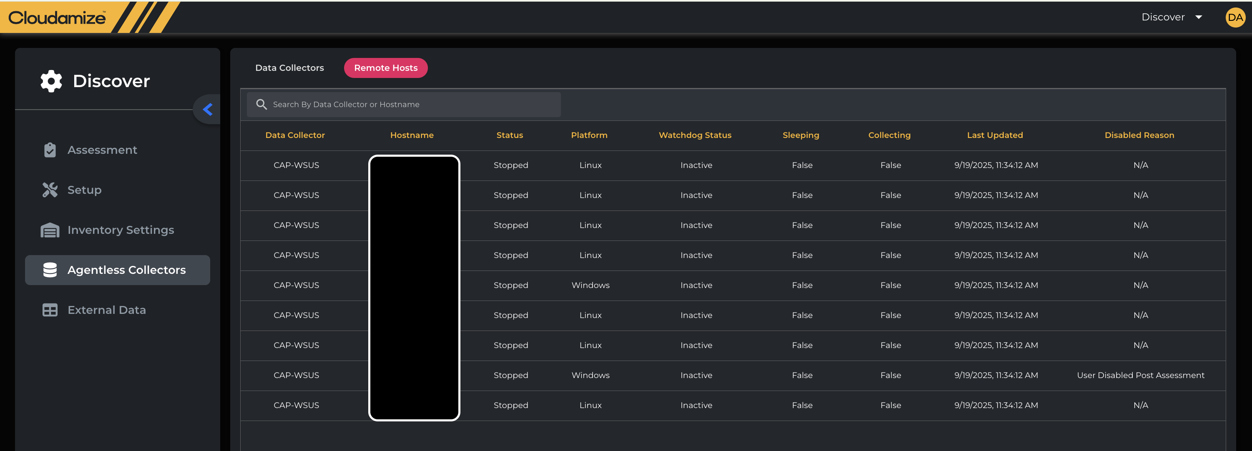
Task: Click the Inventory Settings warehouse icon
Action: [50, 230]
